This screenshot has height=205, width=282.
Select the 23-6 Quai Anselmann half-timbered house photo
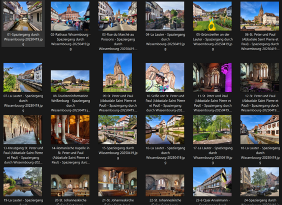point(212,182)
